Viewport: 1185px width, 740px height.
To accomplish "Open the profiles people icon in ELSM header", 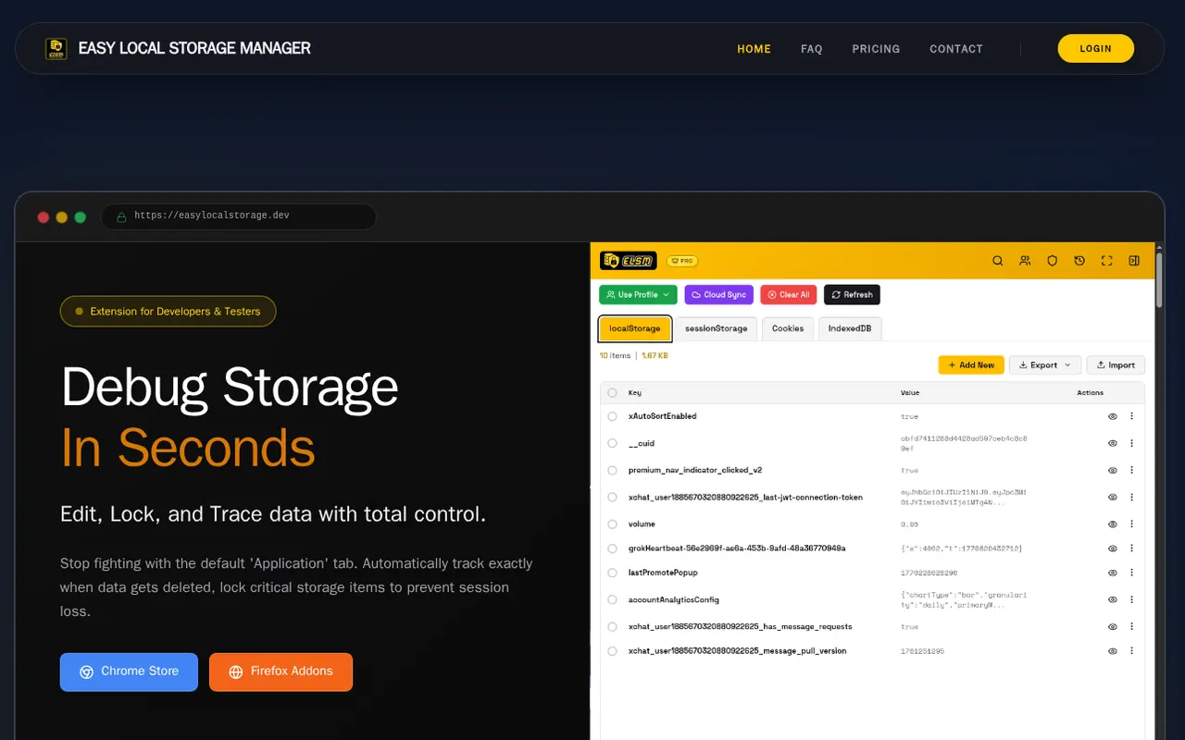I will pyautogui.click(x=1025, y=261).
